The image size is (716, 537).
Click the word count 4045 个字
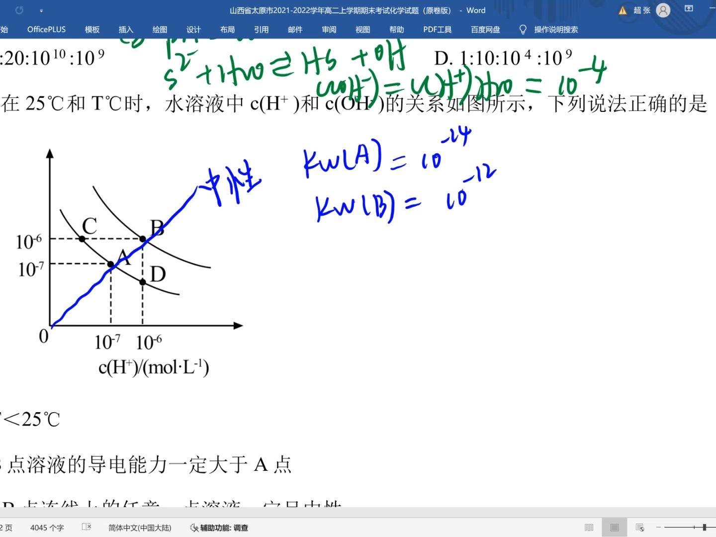(x=46, y=528)
